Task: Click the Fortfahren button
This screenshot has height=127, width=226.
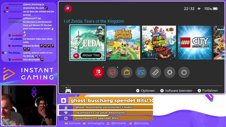Action: 208,91
